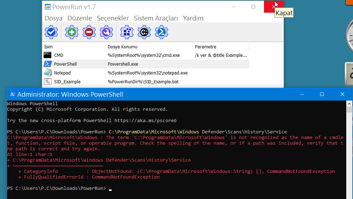
Task: Sort list by Dosya Konumu column header
Action: 149,47
